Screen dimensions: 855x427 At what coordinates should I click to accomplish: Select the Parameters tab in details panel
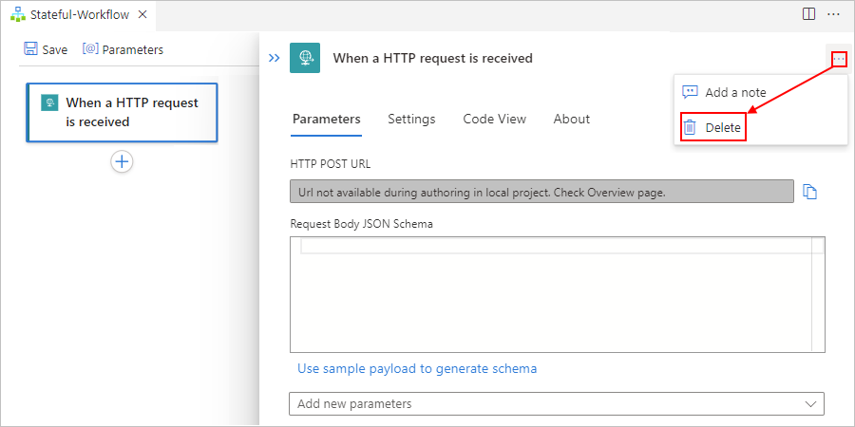coord(326,120)
